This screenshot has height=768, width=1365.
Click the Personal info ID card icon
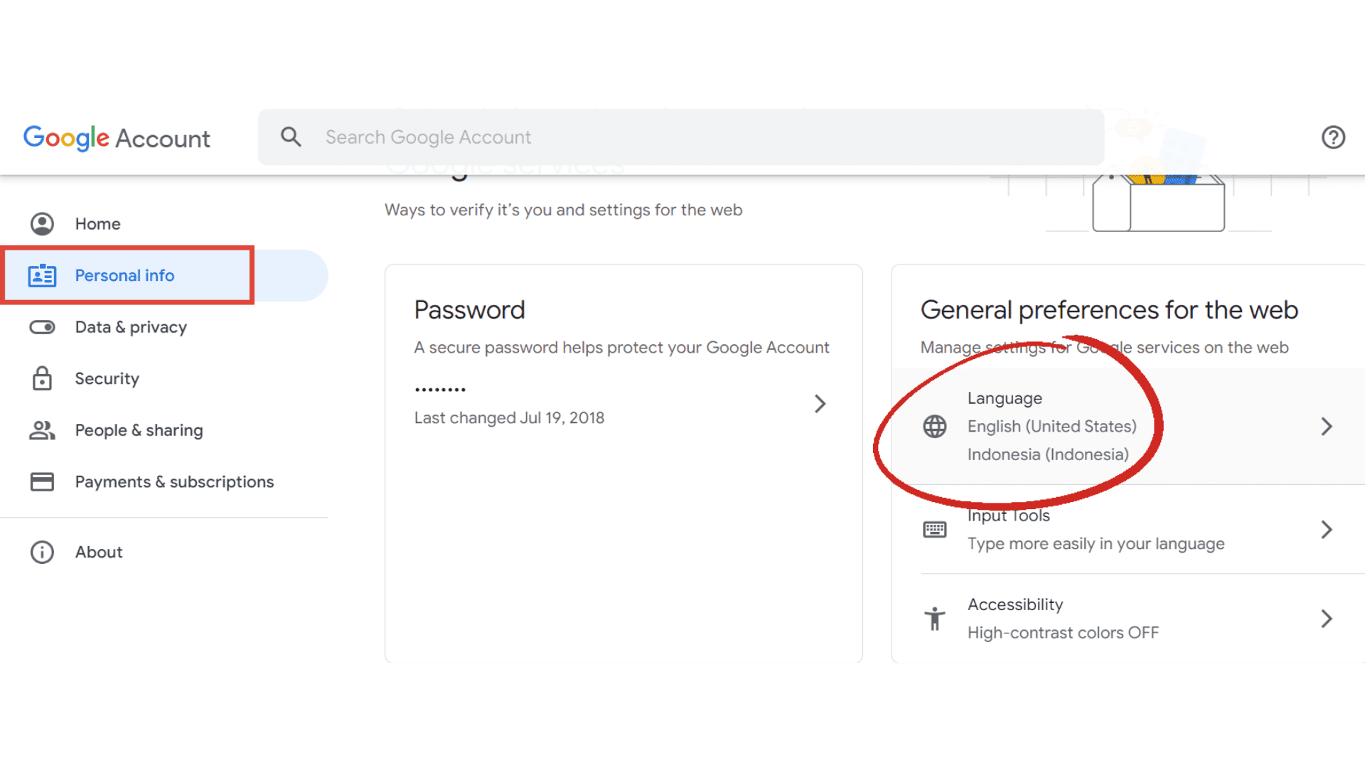[x=42, y=275]
